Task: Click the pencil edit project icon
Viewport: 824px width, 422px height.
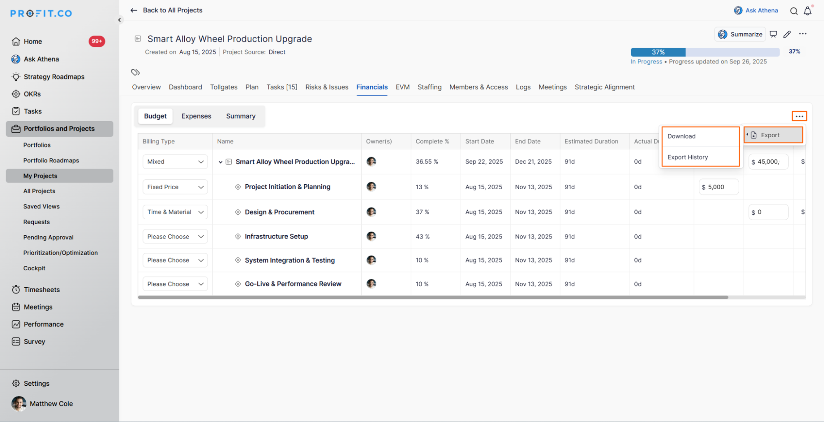Action: tap(787, 34)
